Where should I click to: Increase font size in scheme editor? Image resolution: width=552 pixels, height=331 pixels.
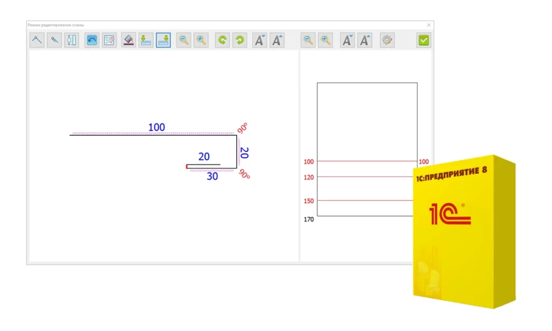(278, 40)
